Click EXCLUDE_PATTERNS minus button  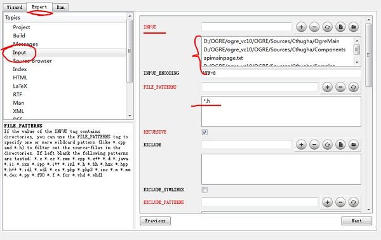click(340, 202)
